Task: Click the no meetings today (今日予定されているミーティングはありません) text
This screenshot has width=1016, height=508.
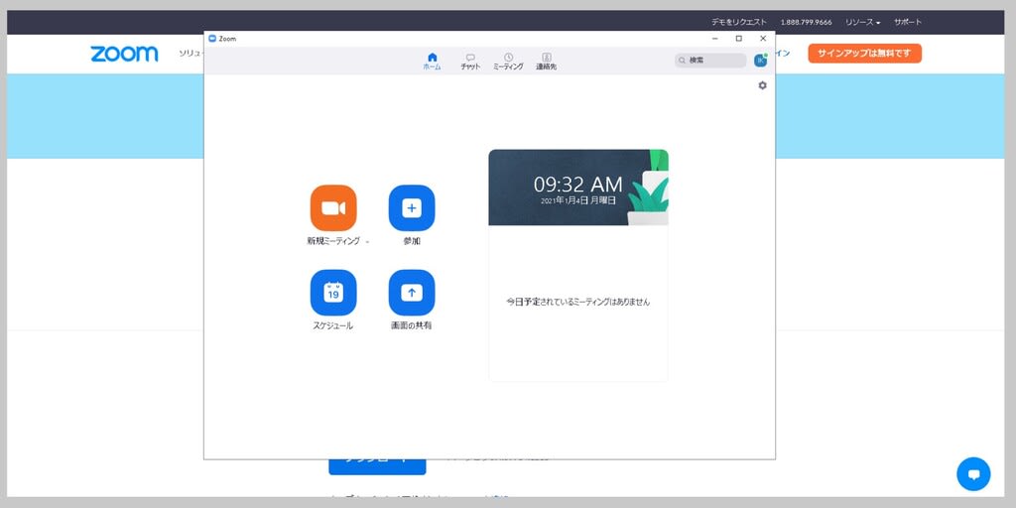Action: pyautogui.click(x=578, y=302)
